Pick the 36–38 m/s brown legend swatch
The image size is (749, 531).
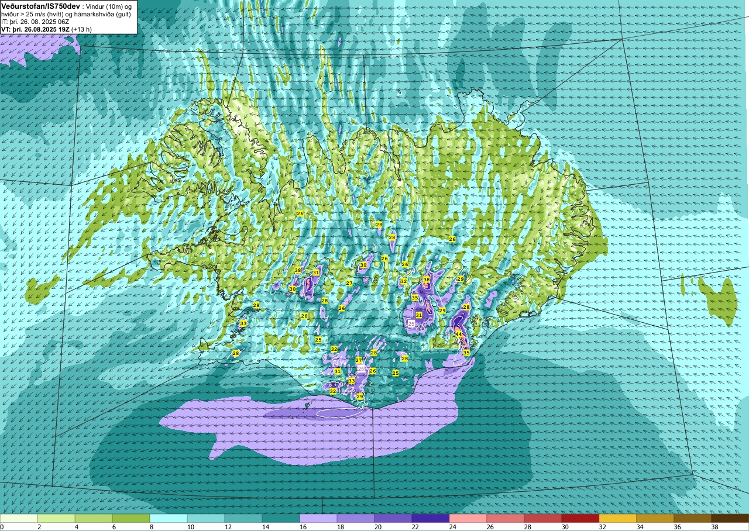click(693, 518)
